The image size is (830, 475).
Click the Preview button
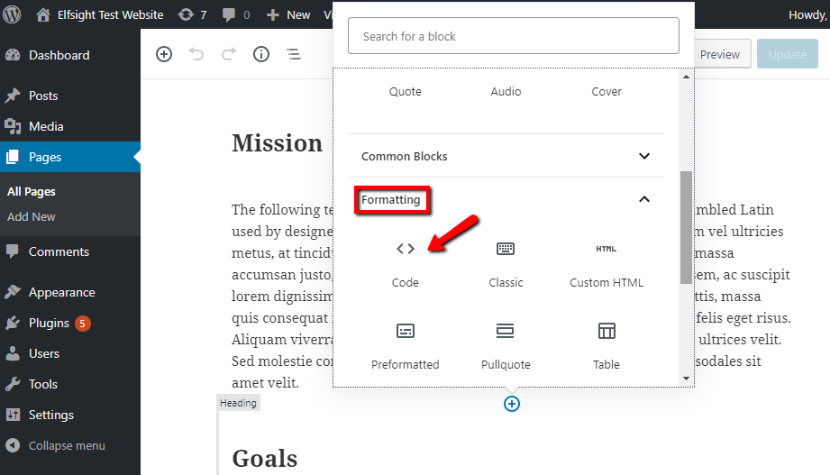click(720, 54)
